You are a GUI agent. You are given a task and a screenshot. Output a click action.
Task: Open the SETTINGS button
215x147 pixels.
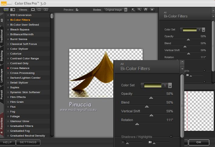(x=28, y=142)
